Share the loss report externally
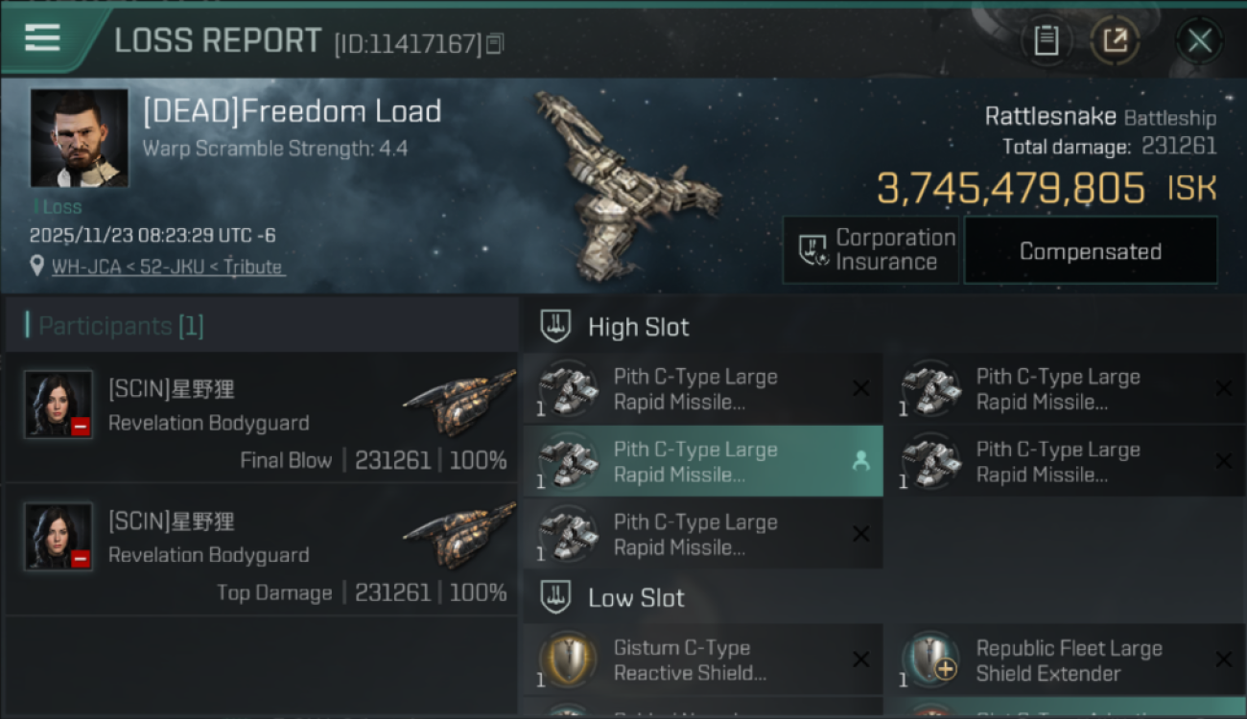1247x719 pixels. click(1115, 40)
